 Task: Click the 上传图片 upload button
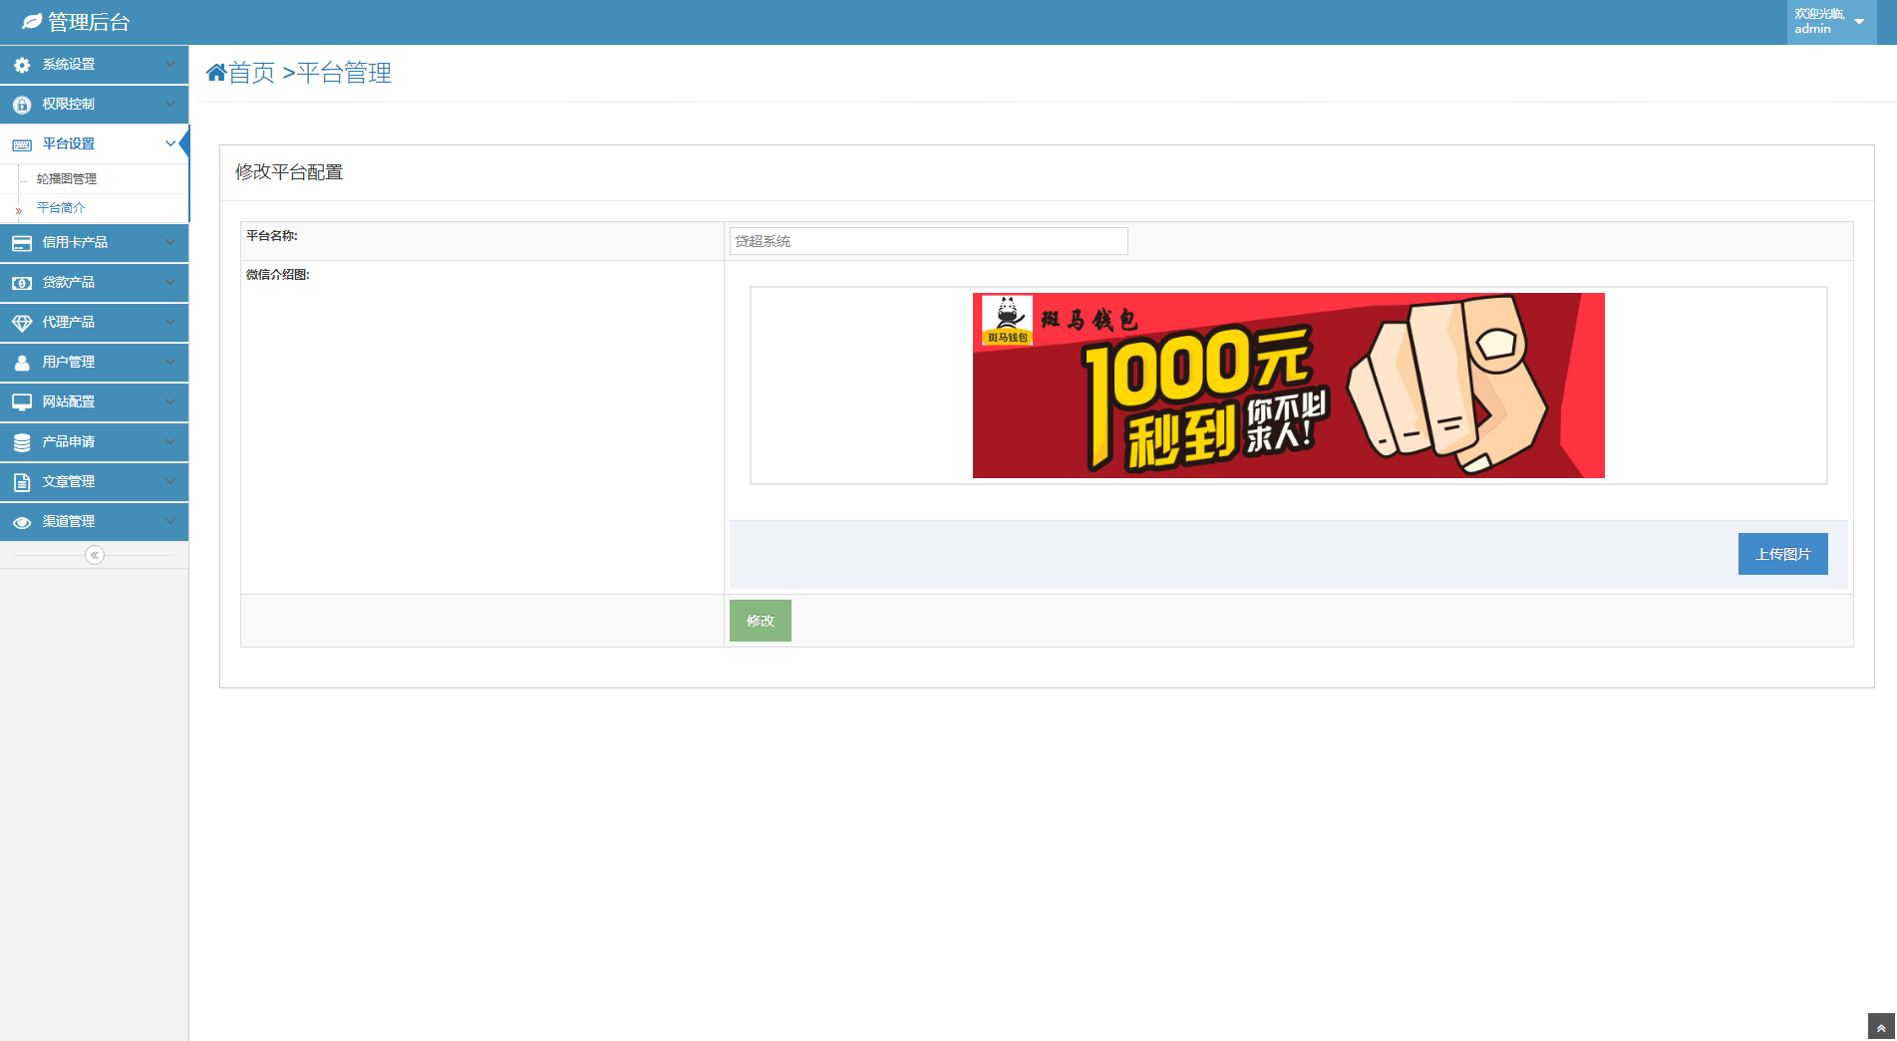[1782, 554]
